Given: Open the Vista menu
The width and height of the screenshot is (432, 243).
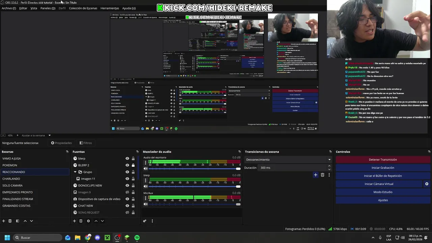Looking at the screenshot, I should click(34, 8).
